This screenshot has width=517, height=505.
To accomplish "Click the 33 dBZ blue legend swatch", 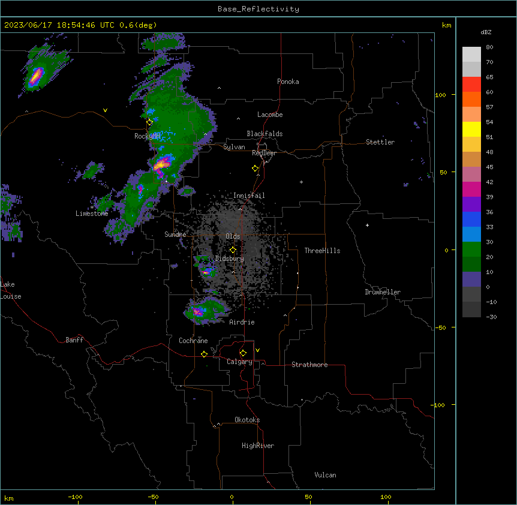I will click(x=471, y=234).
